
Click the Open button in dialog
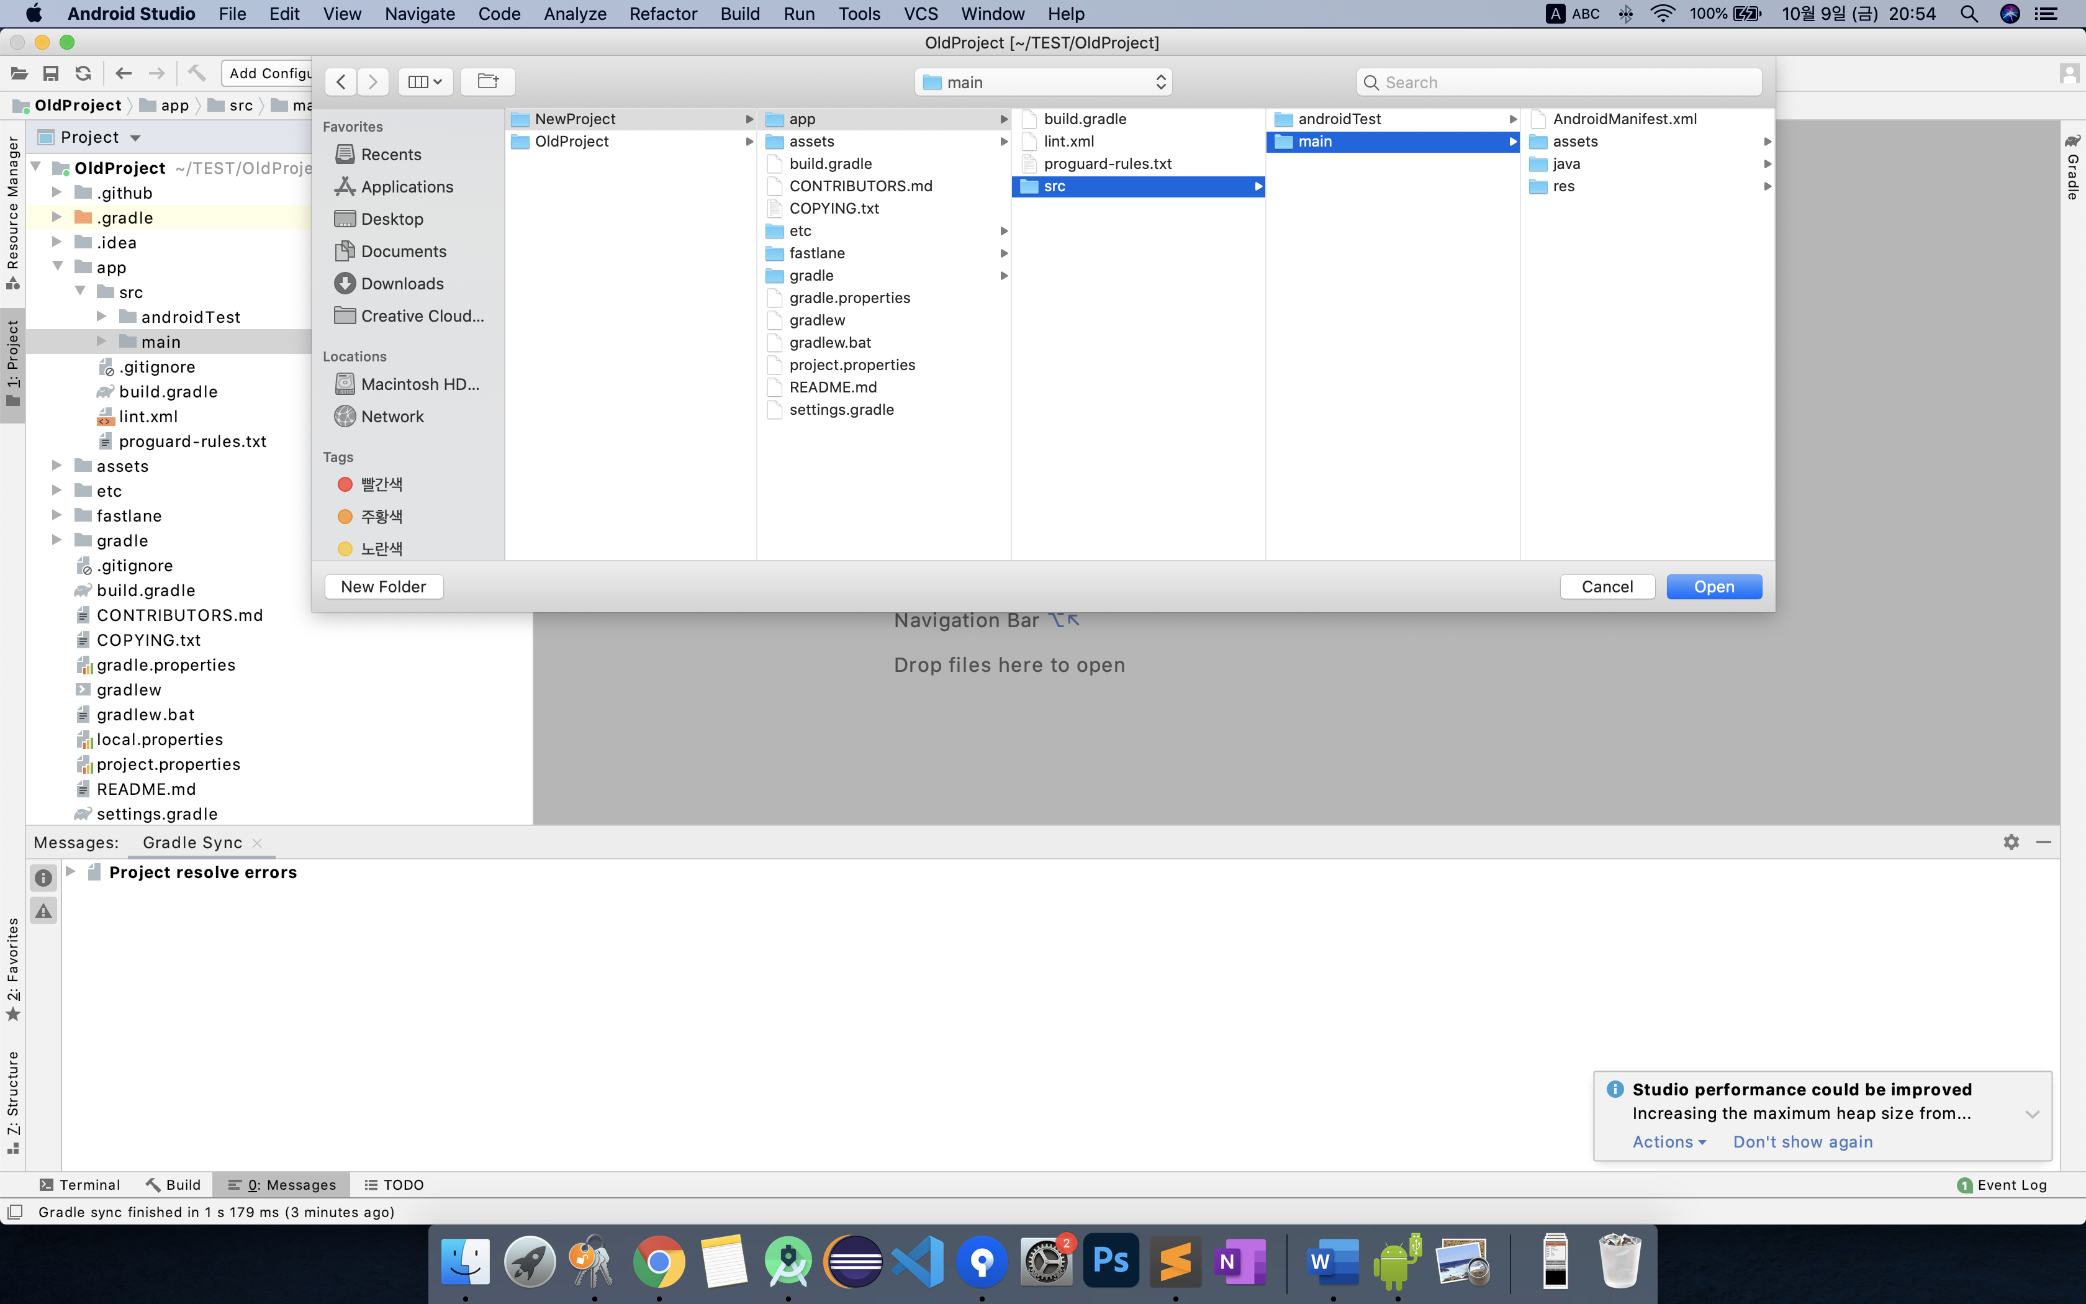coord(1713,586)
